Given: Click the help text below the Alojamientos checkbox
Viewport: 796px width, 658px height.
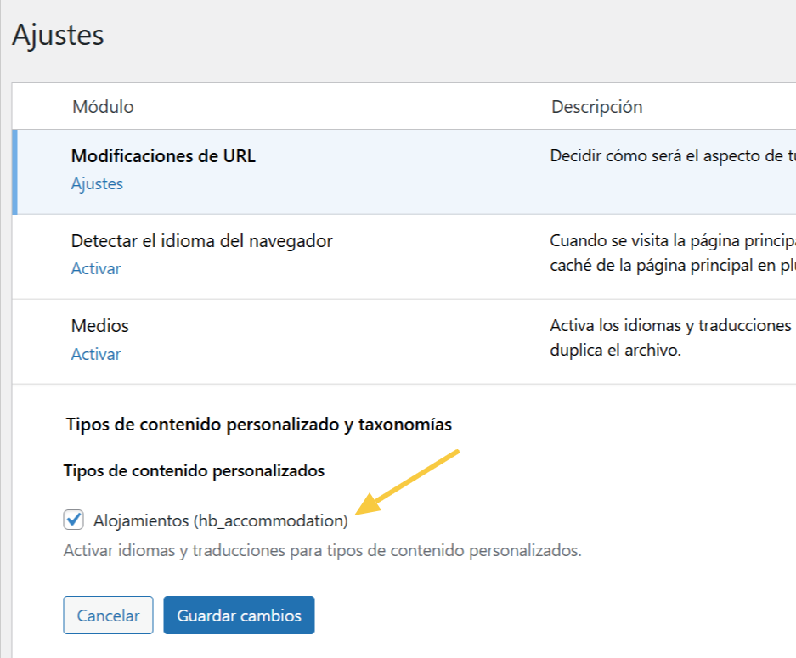Looking at the screenshot, I should coord(322,550).
